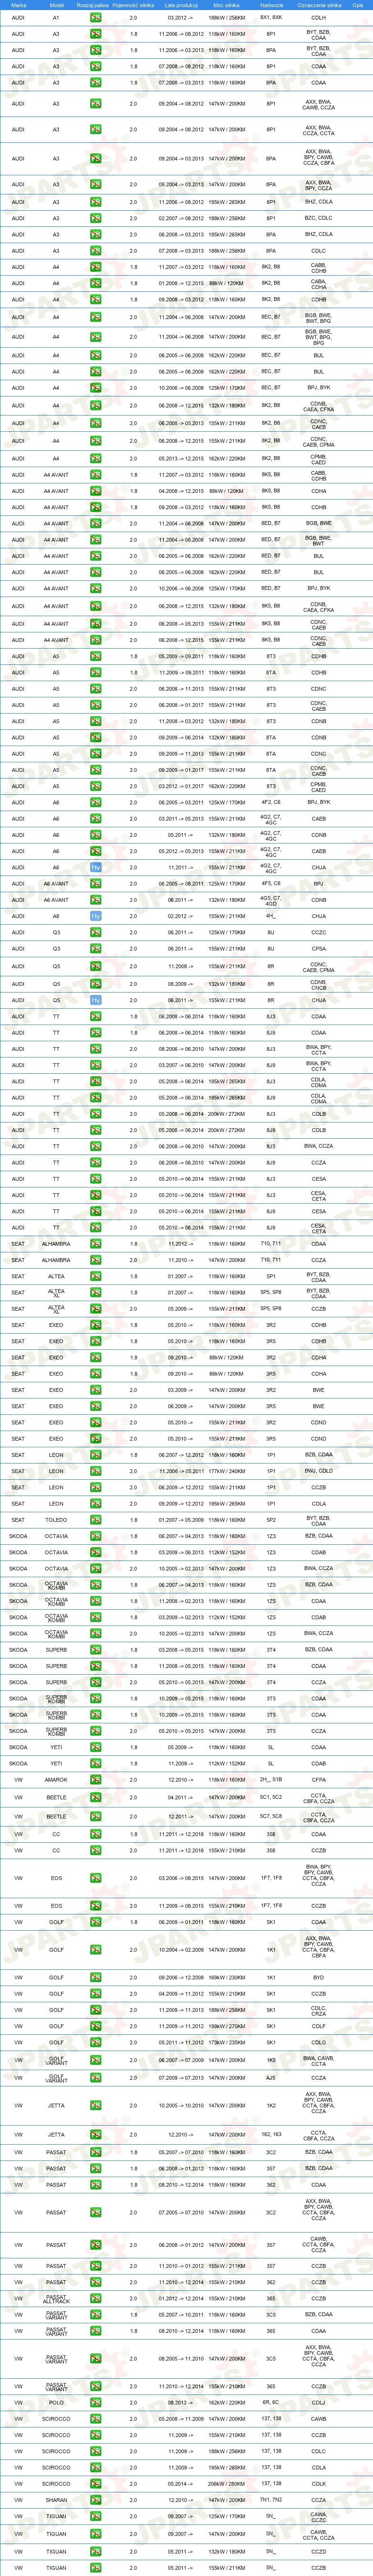Click the fuel icon in the Beetle 04.2011 row
373x2576 pixels.
[96, 1797]
